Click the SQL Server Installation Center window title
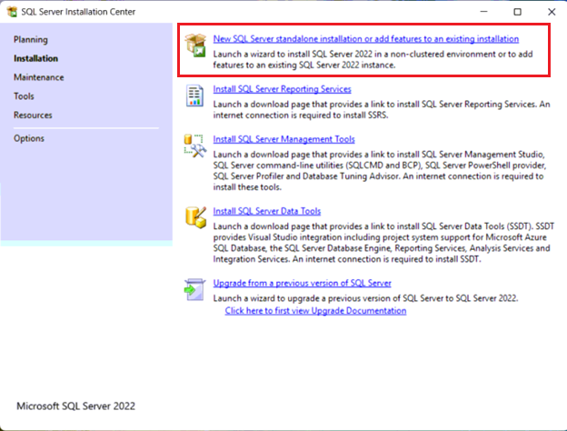The width and height of the screenshot is (567, 431). click(78, 12)
